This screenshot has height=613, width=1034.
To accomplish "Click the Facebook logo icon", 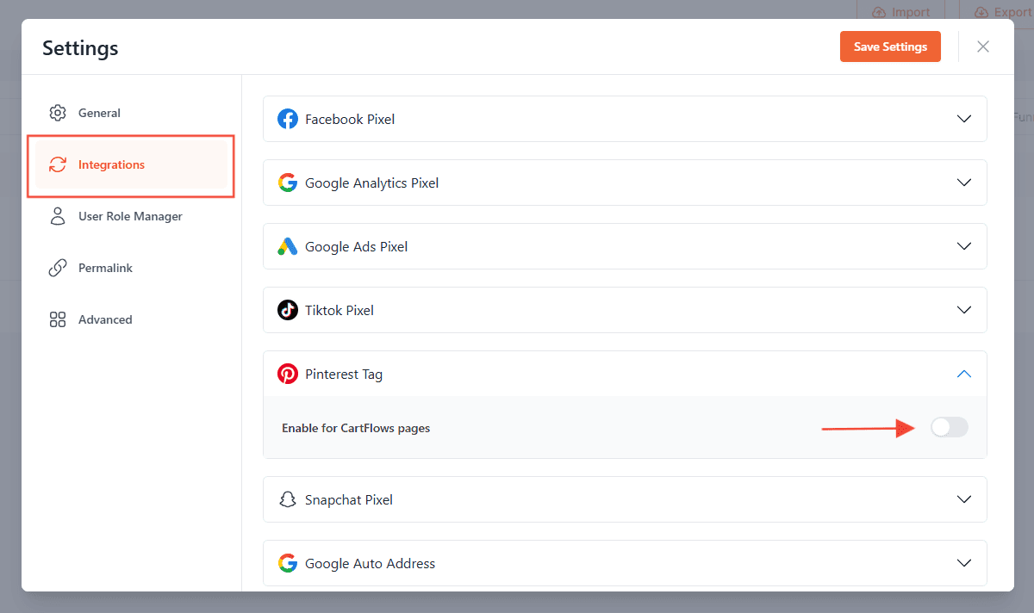I will (288, 119).
